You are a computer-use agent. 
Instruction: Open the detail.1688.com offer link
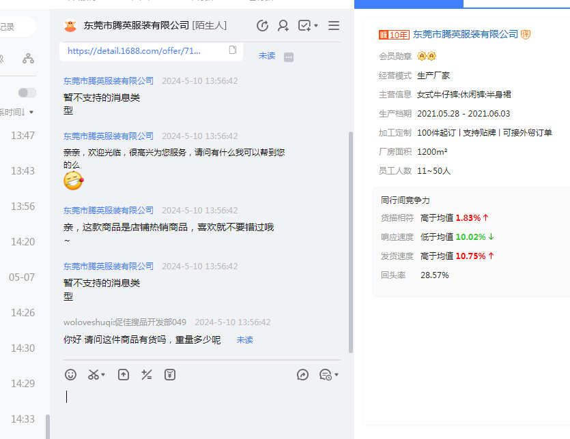pos(143,50)
